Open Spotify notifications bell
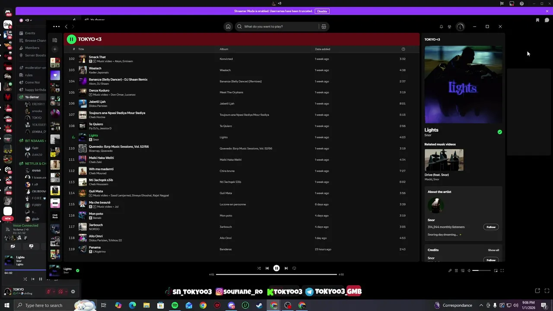 click(441, 27)
